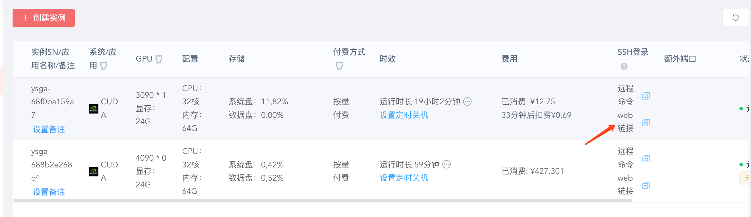Copy the 远程命令 for instance ysga-688b2e268c4
The image size is (751, 217).
(646, 158)
